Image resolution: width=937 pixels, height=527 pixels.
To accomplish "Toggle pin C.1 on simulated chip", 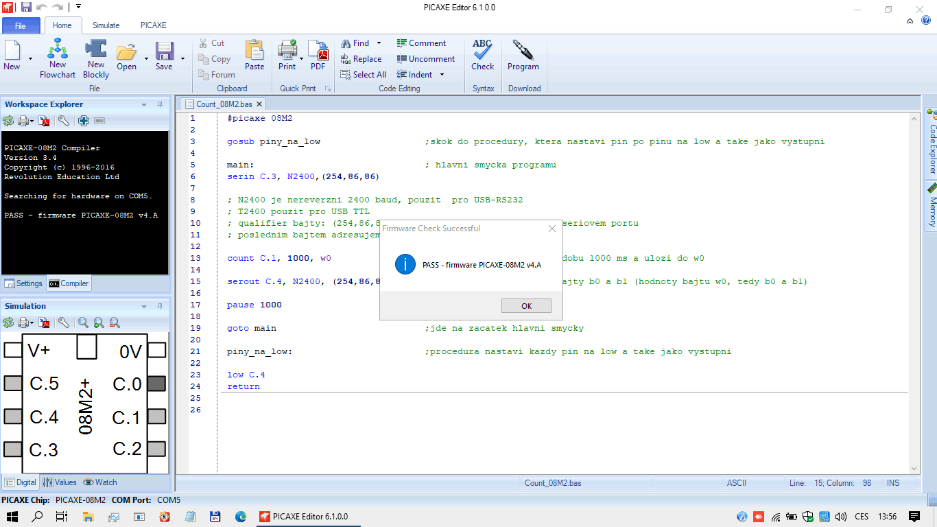I will [157, 417].
